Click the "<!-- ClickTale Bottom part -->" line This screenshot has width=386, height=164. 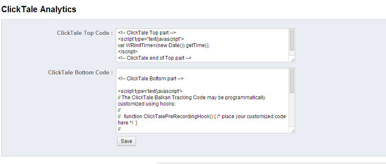[151, 79]
